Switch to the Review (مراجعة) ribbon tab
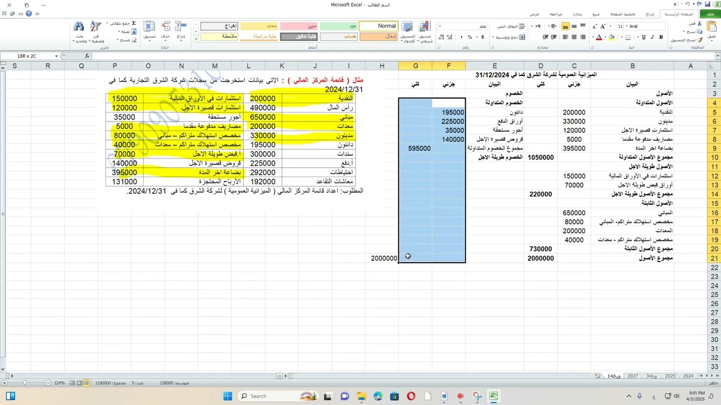The image size is (721, 405). tap(555, 13)
